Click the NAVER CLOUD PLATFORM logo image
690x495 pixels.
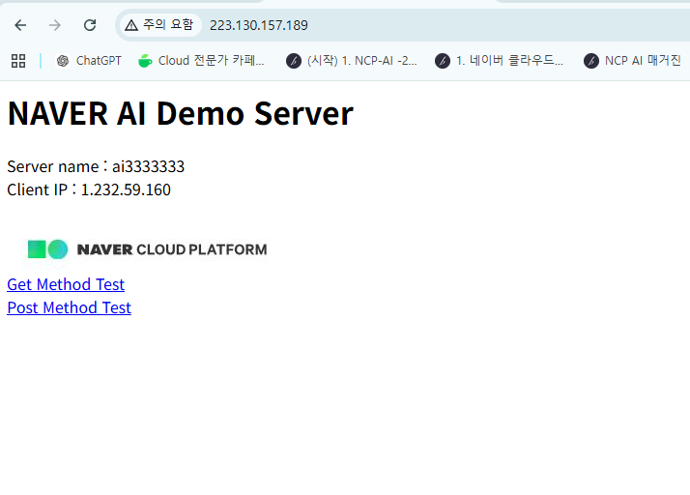click(147, 249)
